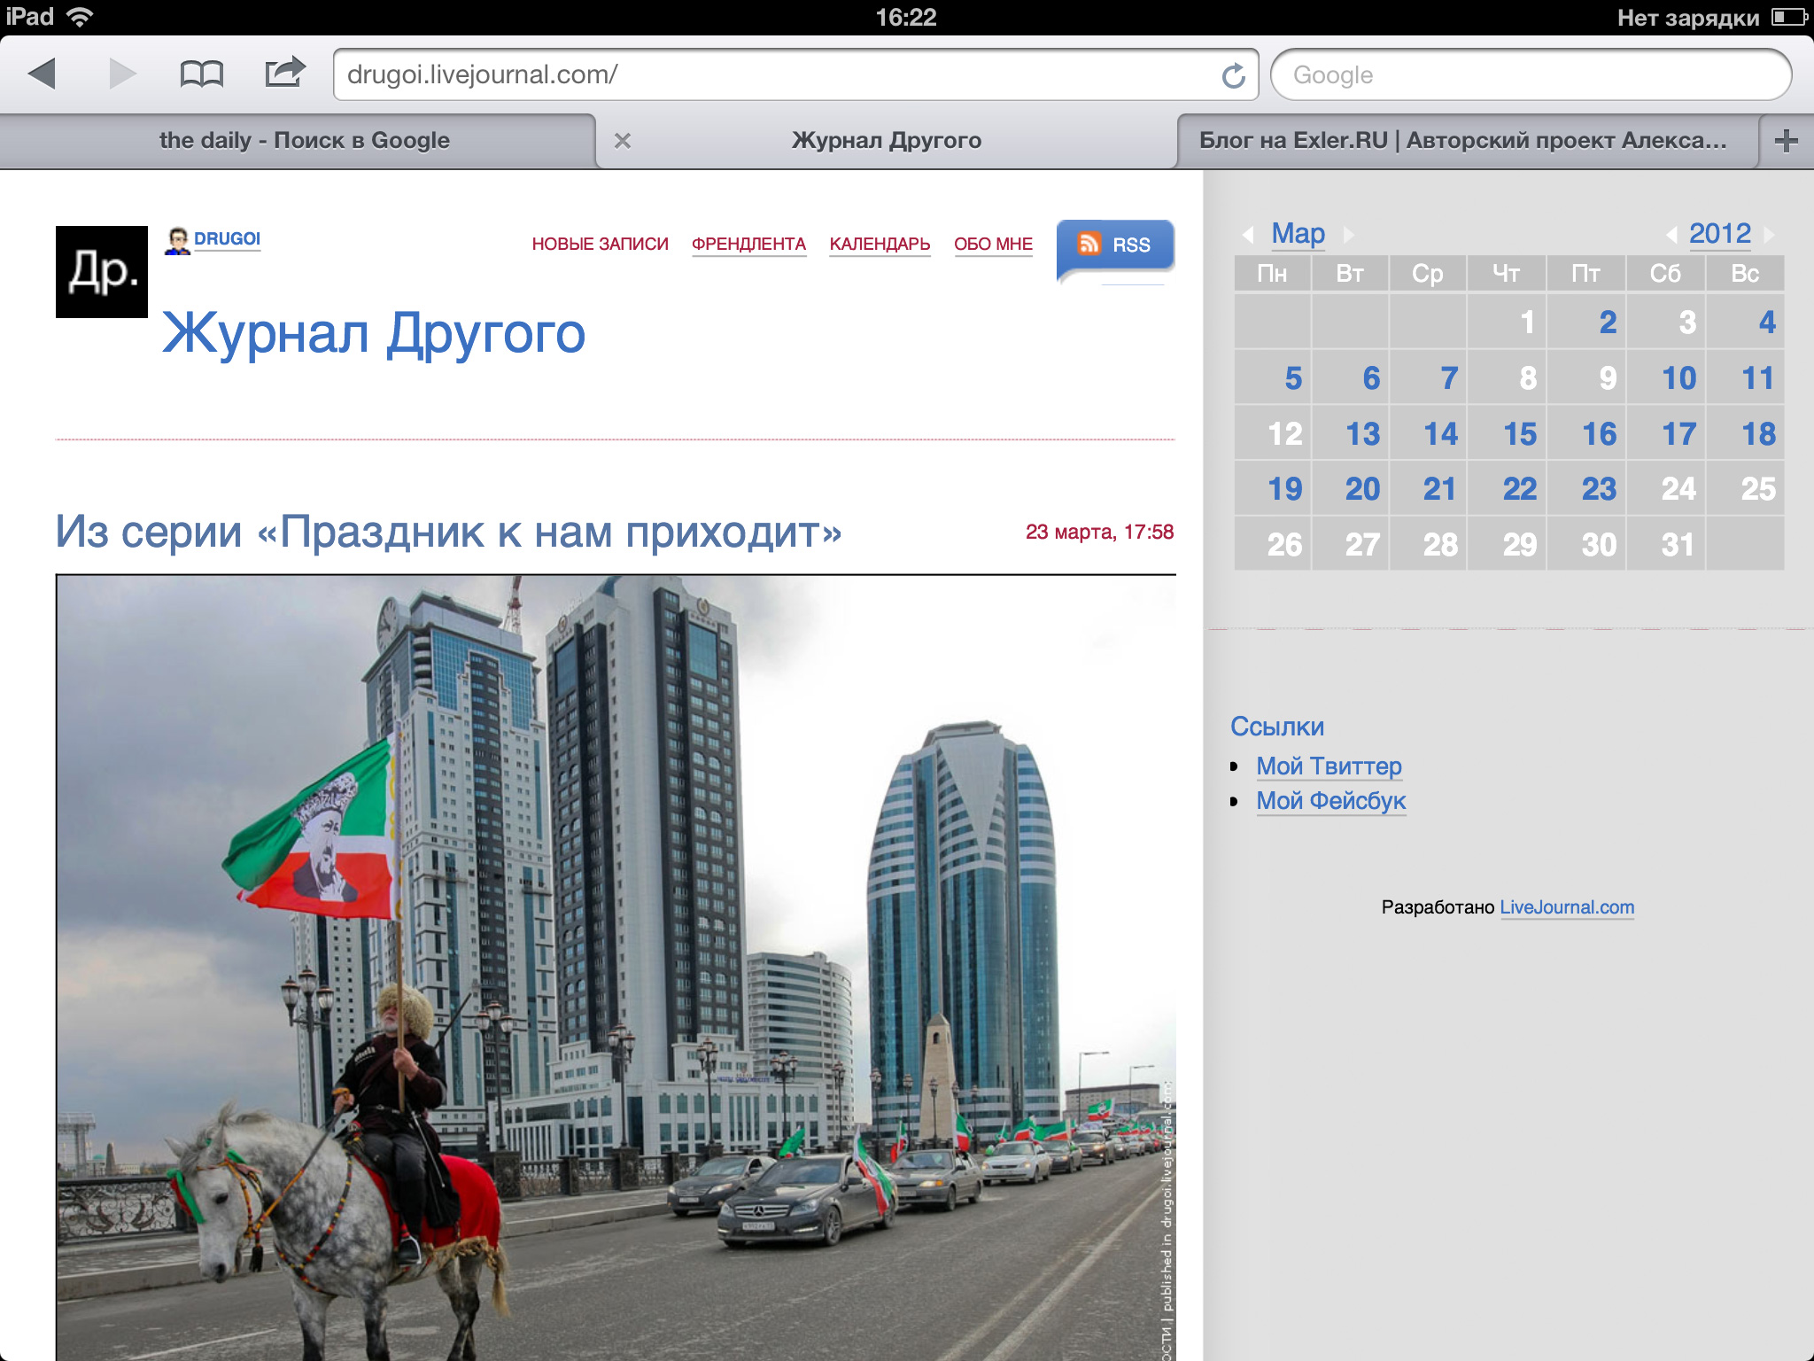This screenshot has width=1814, height=1361.
Task: Click the Др. blog logo
Action: pyautogui.click(x=102, y=272)
